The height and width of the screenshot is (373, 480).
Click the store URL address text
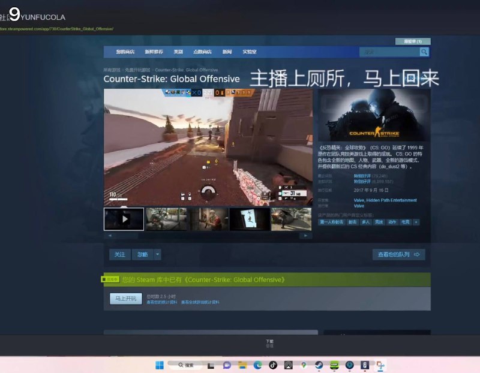[56, 29]
